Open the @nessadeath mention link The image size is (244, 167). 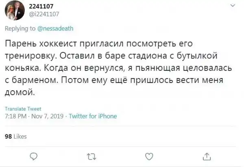(x=56, y=29)
